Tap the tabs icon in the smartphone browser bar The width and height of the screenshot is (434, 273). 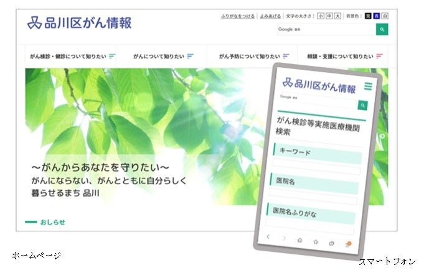tap(331, 243)
